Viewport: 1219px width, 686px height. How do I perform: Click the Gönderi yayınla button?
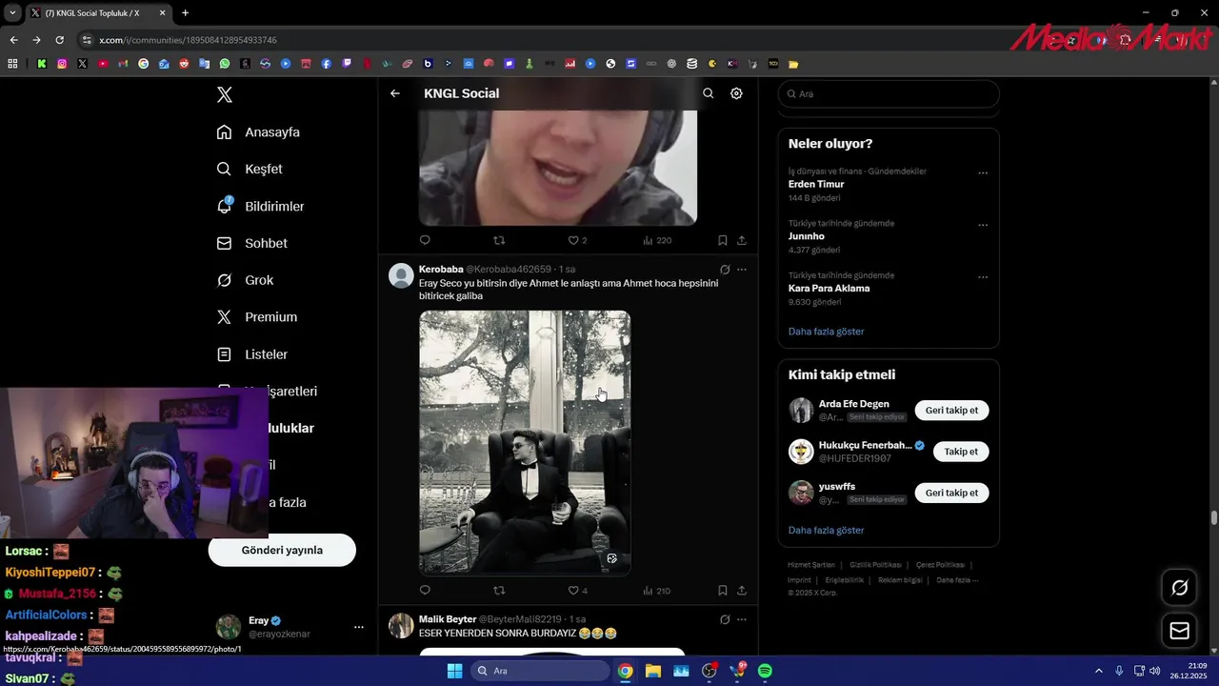click(x=282, y=550)
